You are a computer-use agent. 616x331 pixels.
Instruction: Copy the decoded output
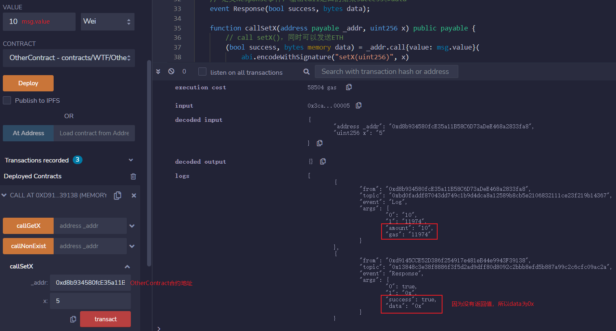[x=323, y=161]
